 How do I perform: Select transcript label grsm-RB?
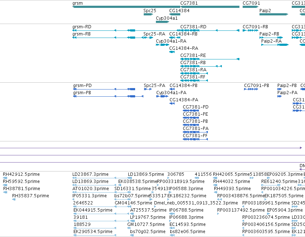click(81, 34)
